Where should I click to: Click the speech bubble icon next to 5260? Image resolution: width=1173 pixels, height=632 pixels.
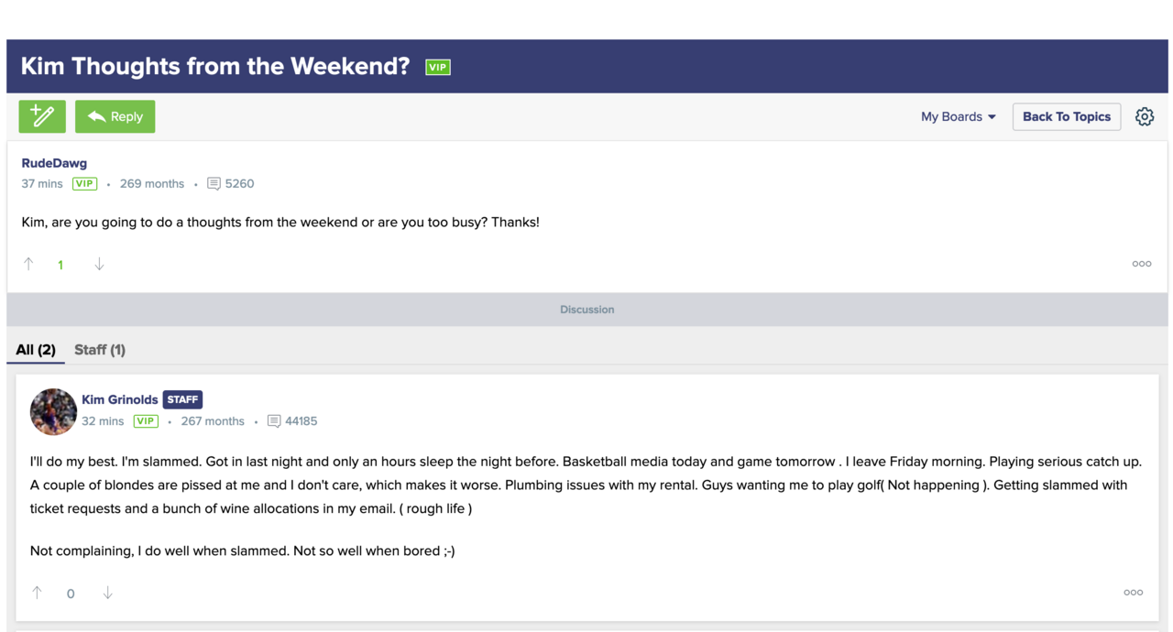(214, 183)
